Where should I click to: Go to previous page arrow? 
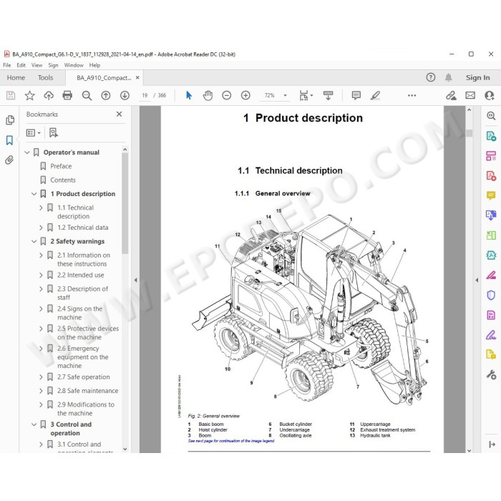coord(106,95)
